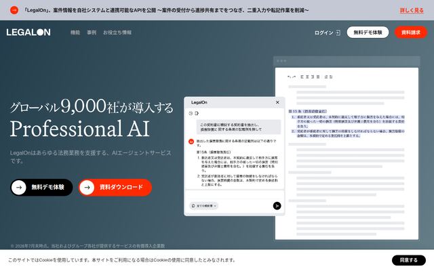Send message with black send icon
Image resolution: width=434 pixels, height=271 pixels.
pos(277,206)
